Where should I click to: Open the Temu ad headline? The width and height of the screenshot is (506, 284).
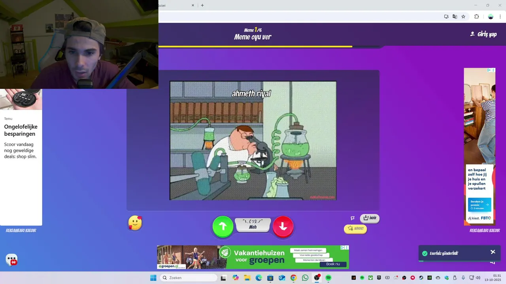click(x=21, y=130)
